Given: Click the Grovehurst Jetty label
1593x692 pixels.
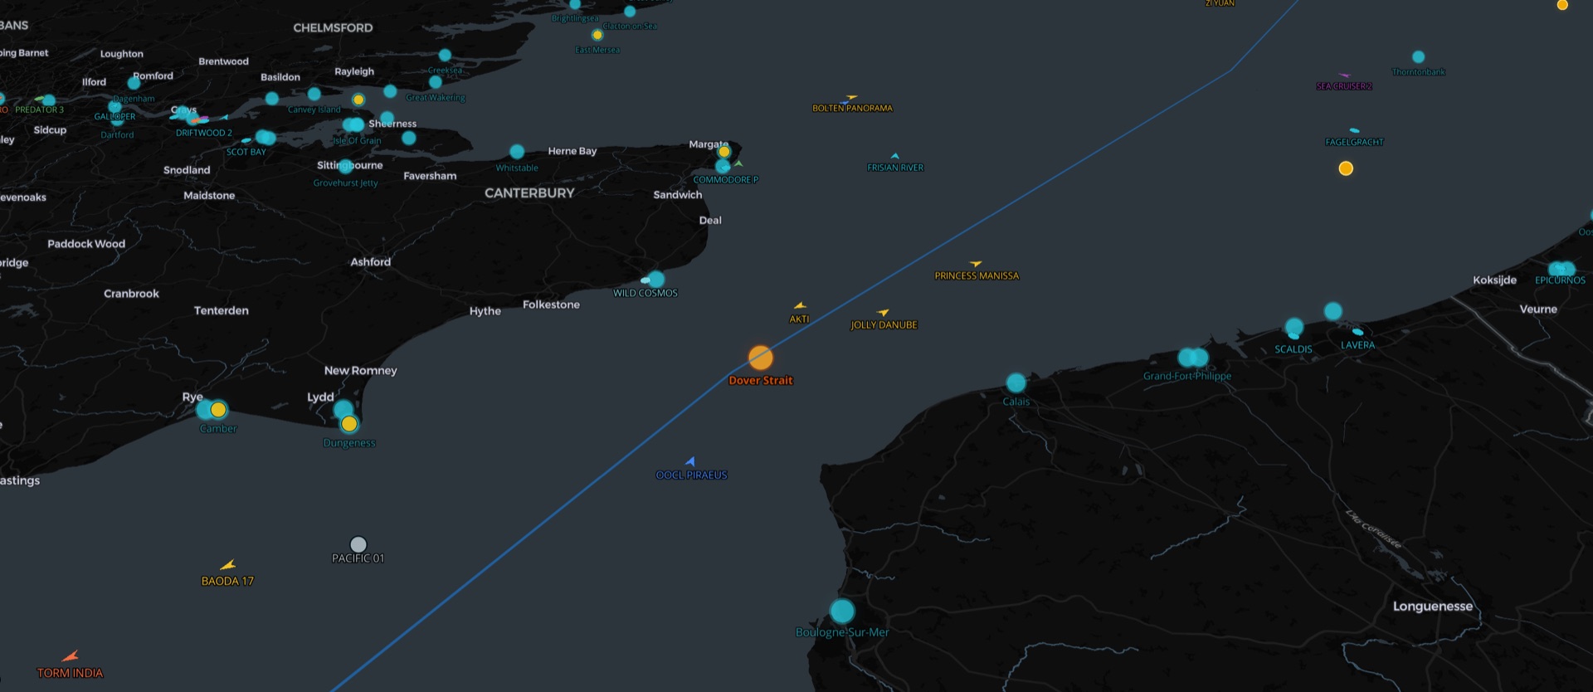Looking at the screenshot, I should tap(345, 183).
